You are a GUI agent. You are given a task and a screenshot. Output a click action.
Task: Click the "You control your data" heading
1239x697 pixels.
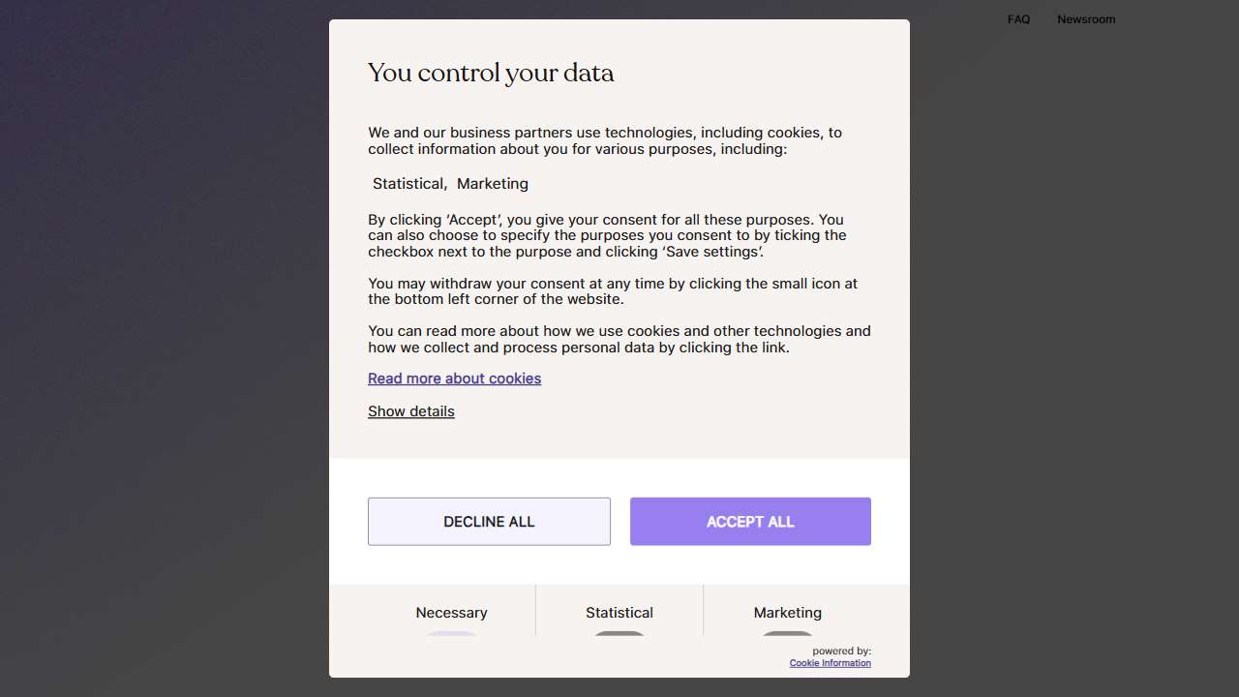pos(491,74)
